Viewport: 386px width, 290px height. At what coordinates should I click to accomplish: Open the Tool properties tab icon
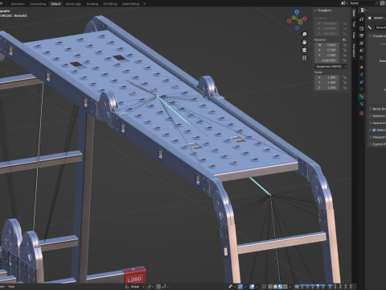tap(361, 19)
